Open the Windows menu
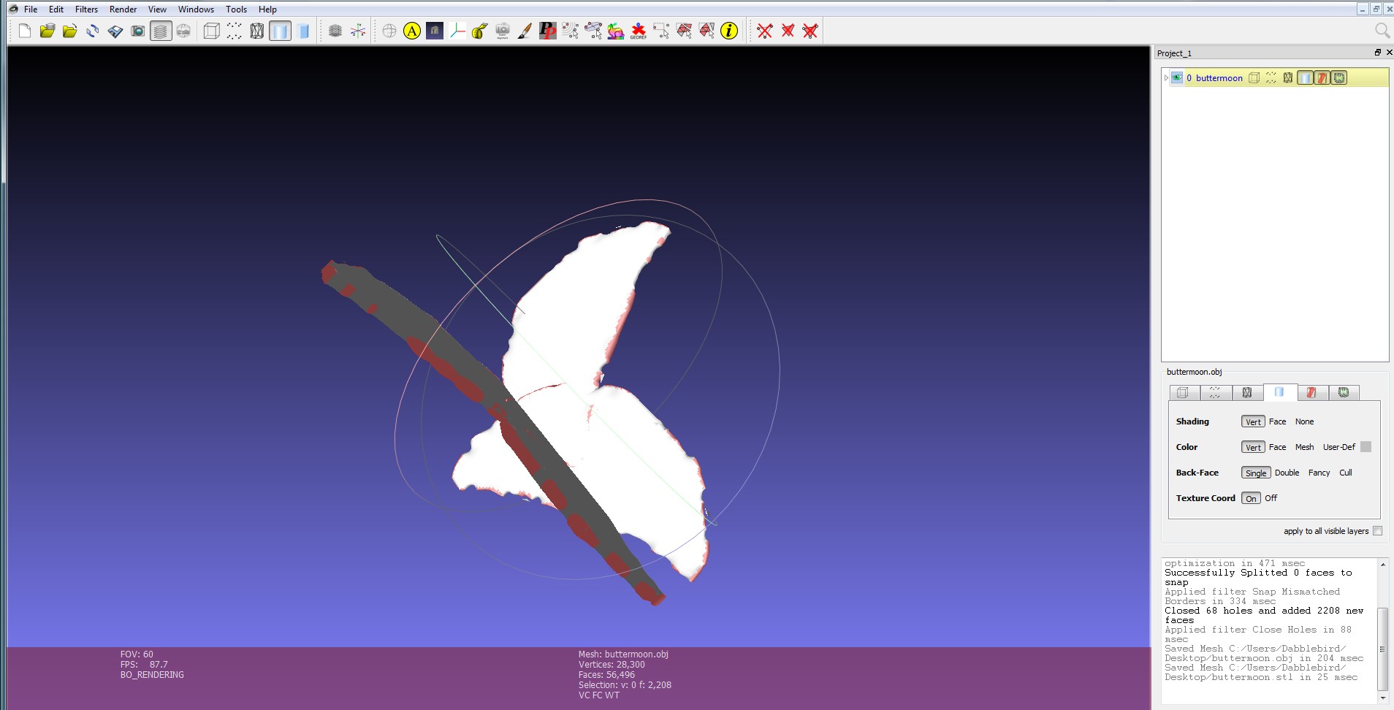The height and width of the screenshot is (710, 1394). (x=196, y=9)
